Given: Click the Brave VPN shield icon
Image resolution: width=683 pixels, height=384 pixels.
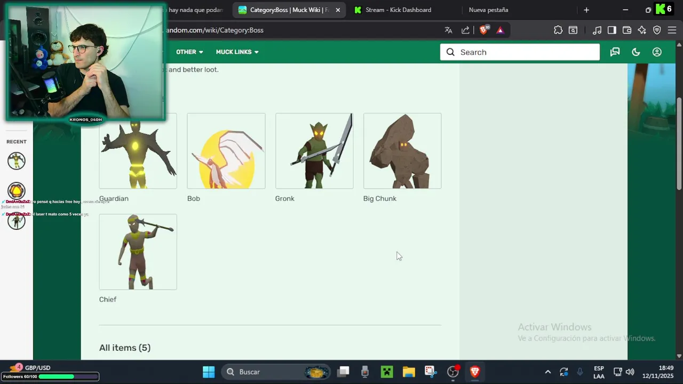Looking at the screenshot, I should 657,30.
